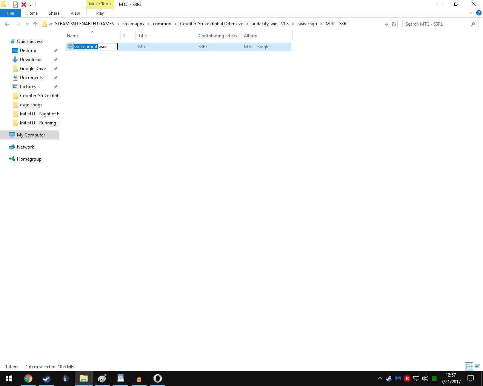Image resolution: width=483 pixels, height=386 pixels.
Task: Select the Play tab under Music Tools
Action: coord(100,13)
